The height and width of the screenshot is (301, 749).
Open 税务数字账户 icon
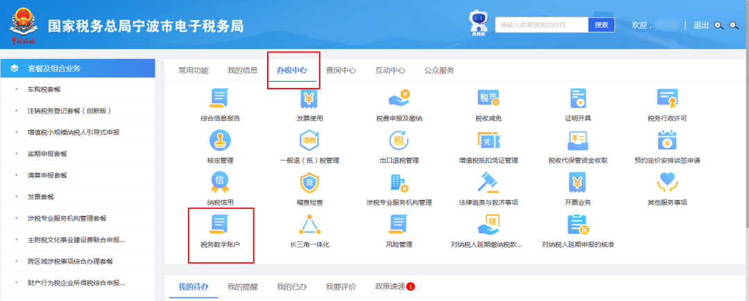(221, 225)
